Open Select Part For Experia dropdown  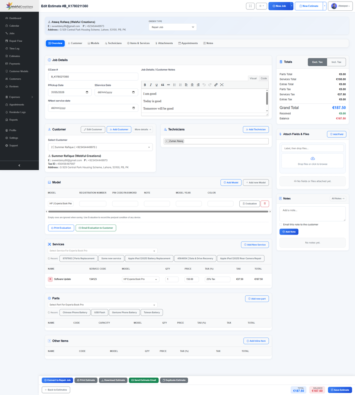click(x=103, y=305)
